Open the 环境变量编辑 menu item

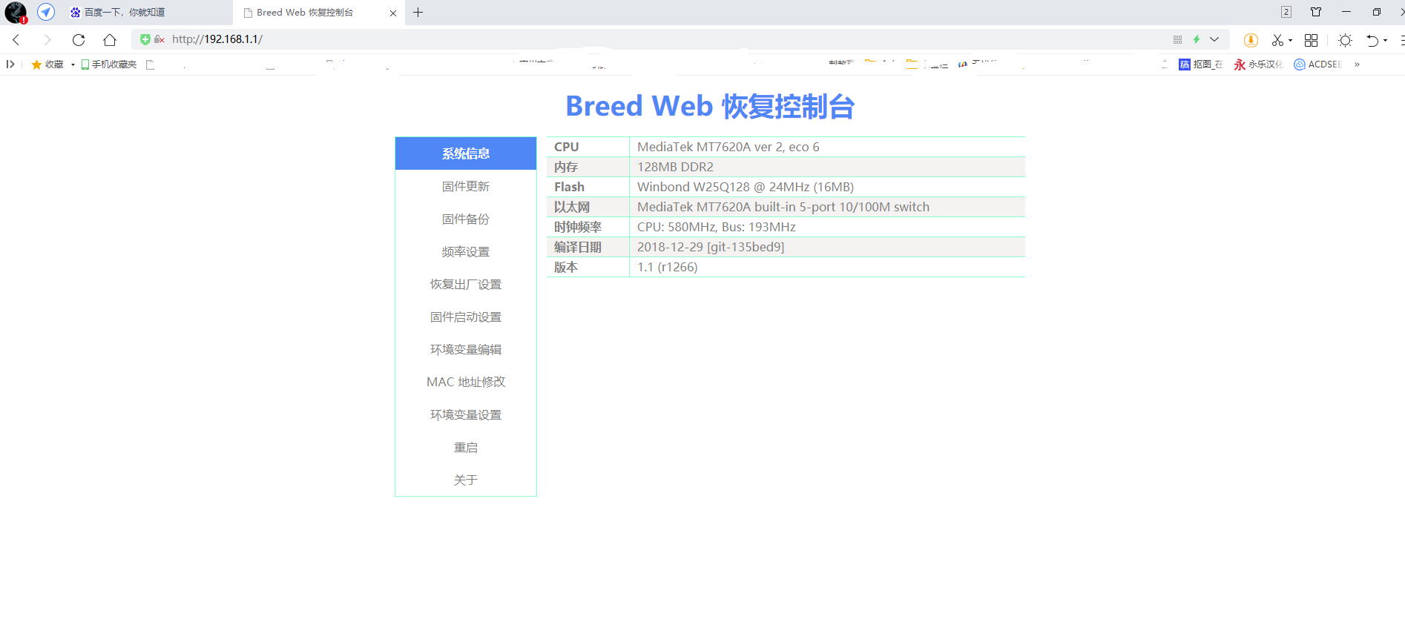[x=466, y=349]
